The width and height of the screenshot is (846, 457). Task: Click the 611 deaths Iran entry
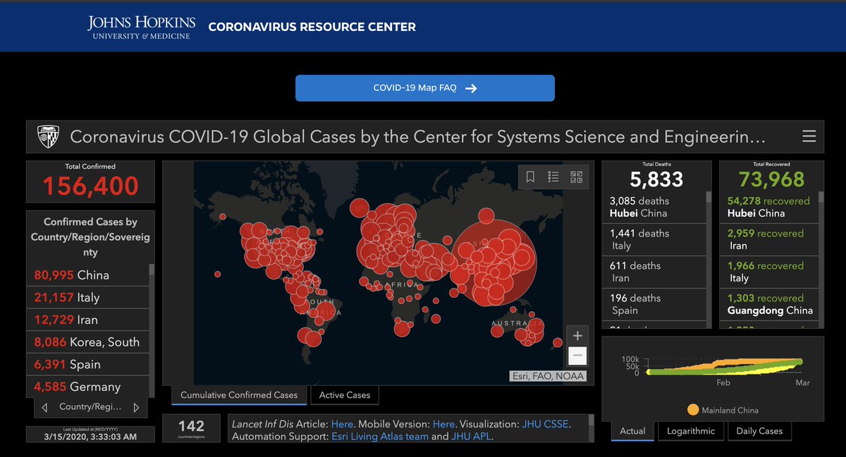[x=654, y=272]
